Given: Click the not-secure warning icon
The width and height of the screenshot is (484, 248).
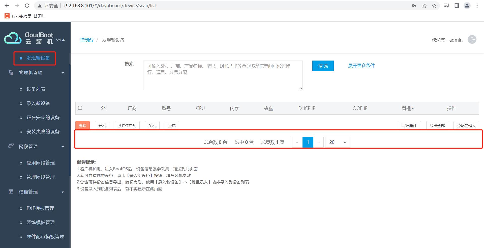Looking at the screenshot, I should 40,6.
